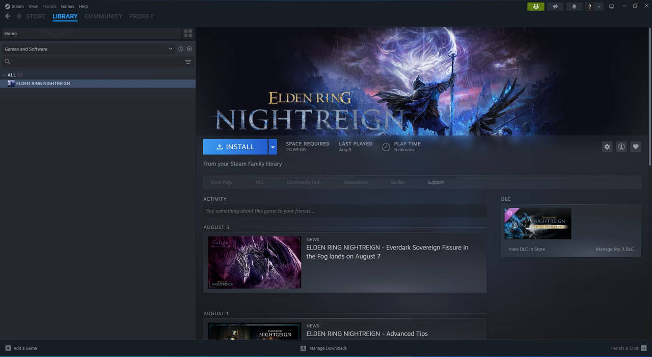Open Discussions link
The width and height of the screenshot is (652, 357).
[356, 182]
